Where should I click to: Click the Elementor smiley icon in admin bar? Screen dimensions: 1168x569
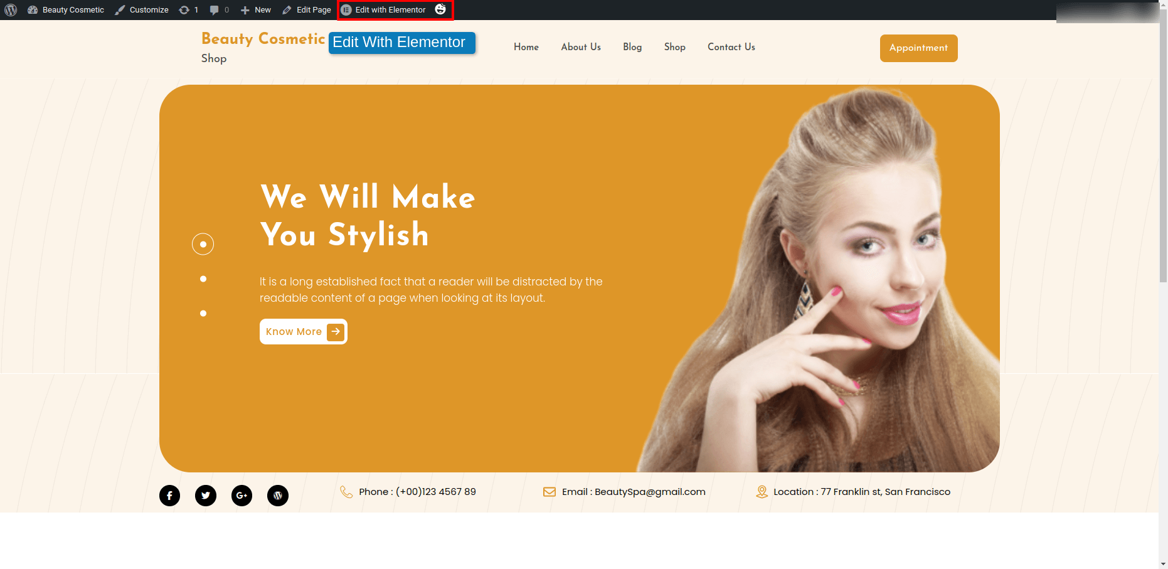[440, 9]
